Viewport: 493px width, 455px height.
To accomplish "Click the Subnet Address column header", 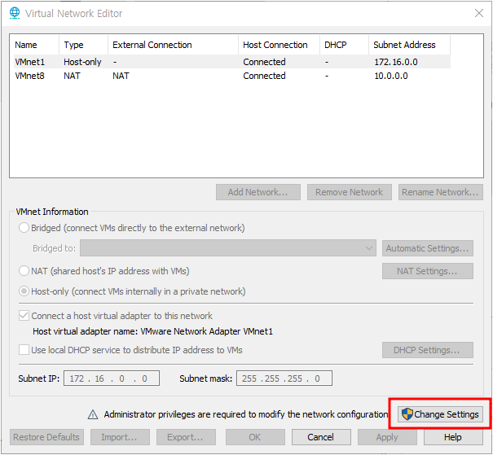I will [409, 45].
